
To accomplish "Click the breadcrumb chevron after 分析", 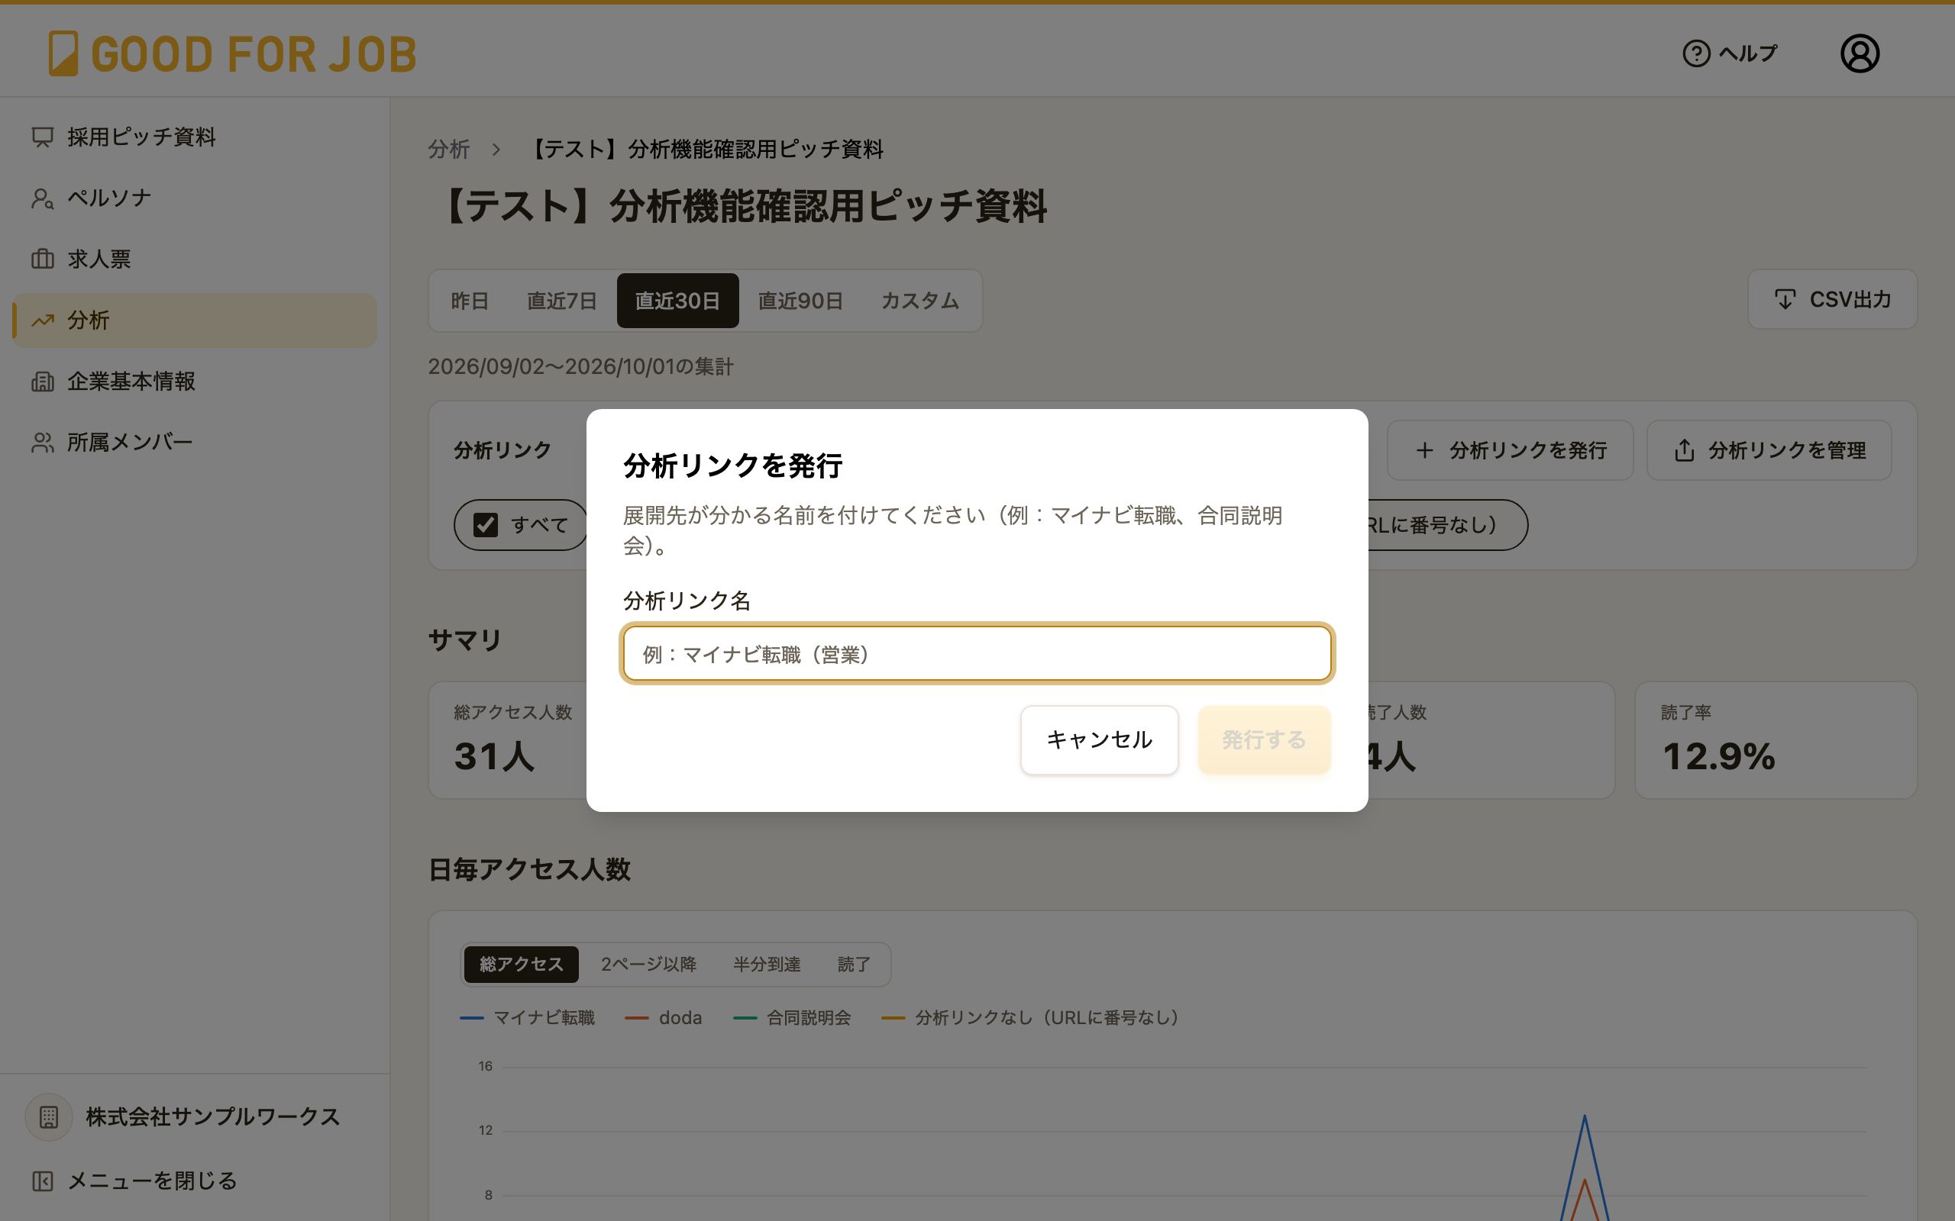I will click(x=496, y=150).
